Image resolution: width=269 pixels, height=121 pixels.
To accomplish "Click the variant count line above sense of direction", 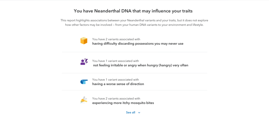I will pyautogui.click(x=116, y=80).
